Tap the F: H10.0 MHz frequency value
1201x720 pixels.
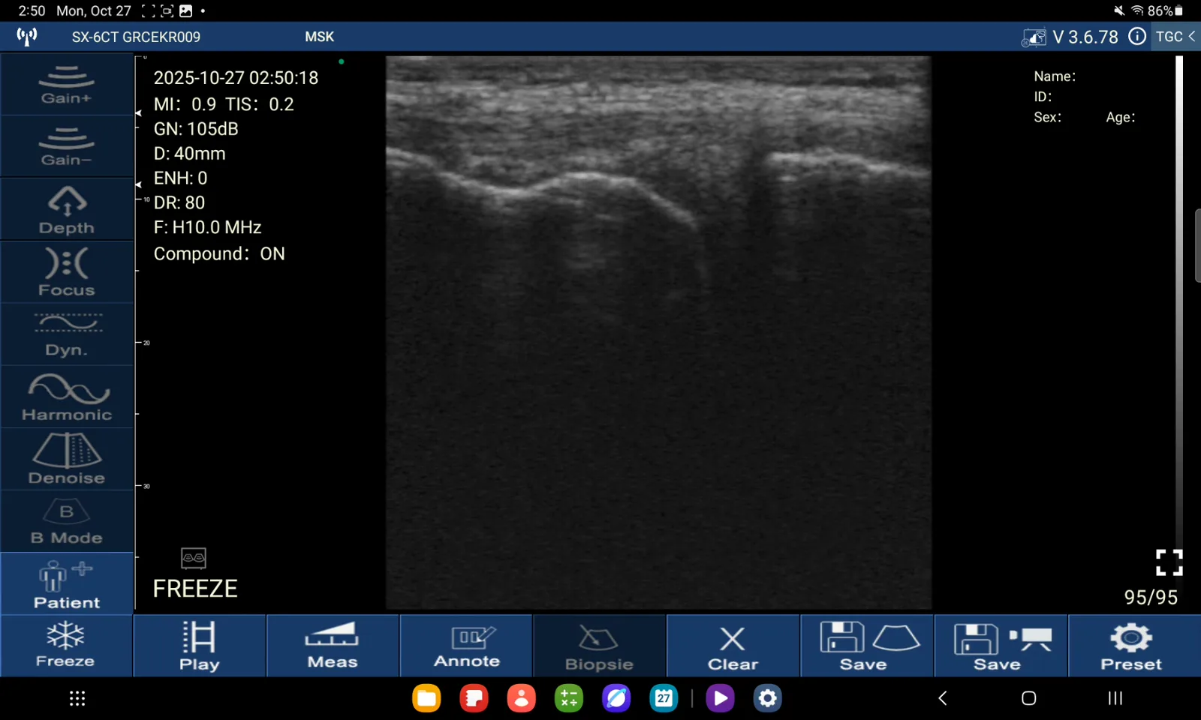[208, 227]
